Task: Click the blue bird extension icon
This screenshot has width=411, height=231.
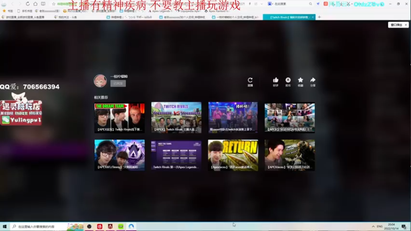Action: click(x=318, y=4)
